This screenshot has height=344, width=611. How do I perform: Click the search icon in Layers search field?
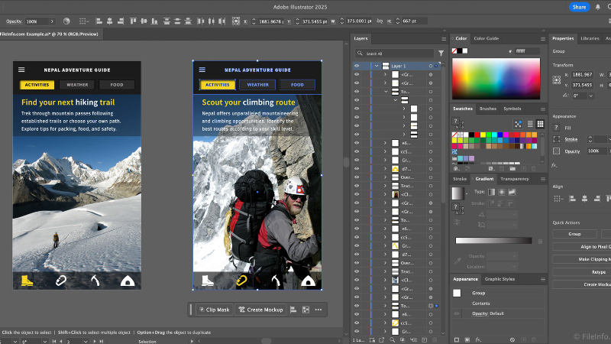tap(361, 54)
